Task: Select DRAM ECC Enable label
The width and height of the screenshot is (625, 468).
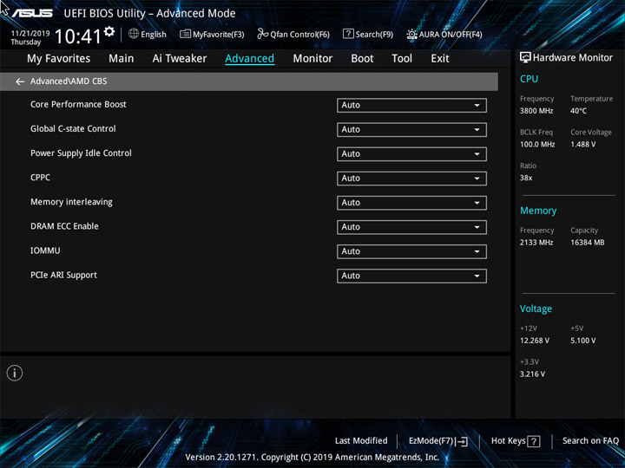Action: click(64, 226)
